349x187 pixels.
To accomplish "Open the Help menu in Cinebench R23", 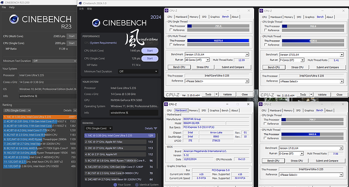I will coord(12,7).
